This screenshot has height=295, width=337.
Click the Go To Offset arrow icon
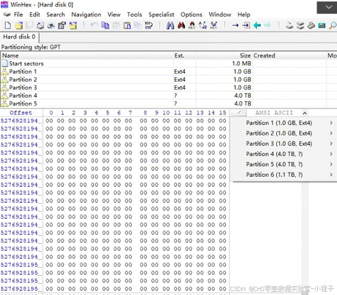tap(235, 25)
